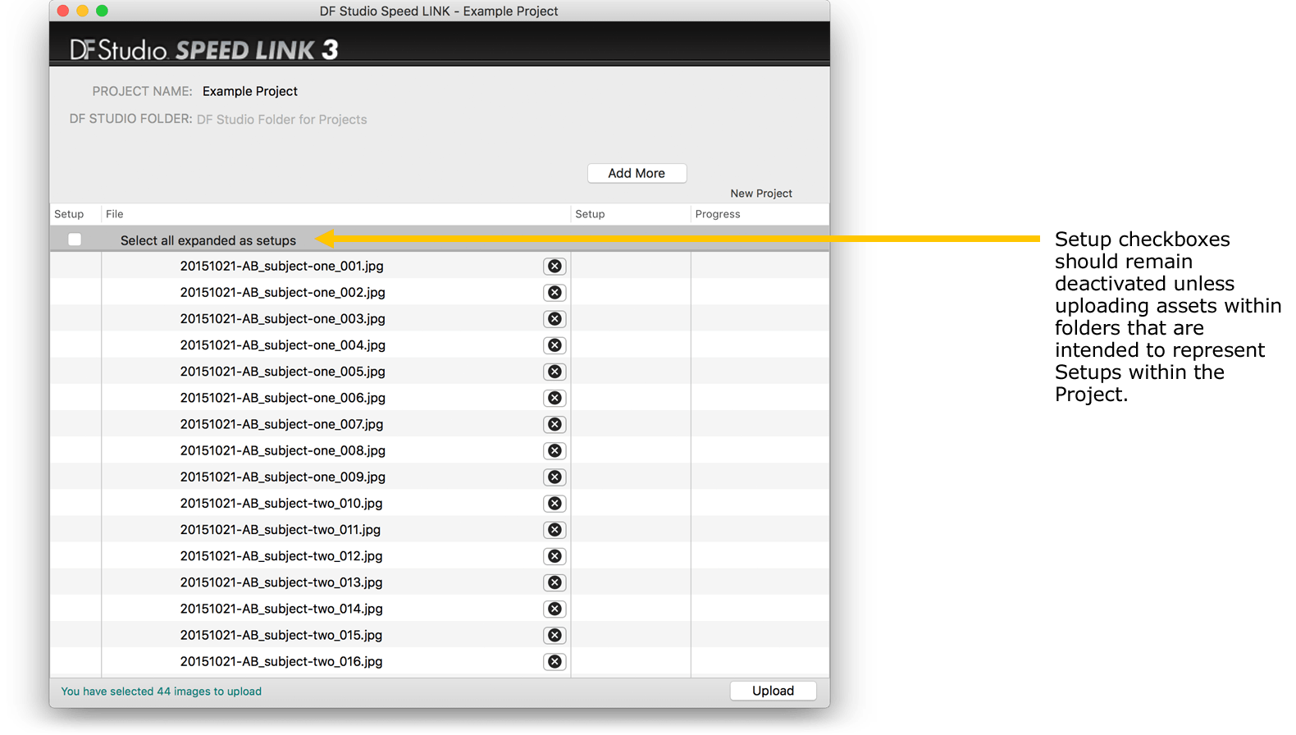Select row 20151021-AB_subject-two_013.jpg
The width and height of the screenshot is (1296, 735).
pyautogui.click(x=440, y=582)
